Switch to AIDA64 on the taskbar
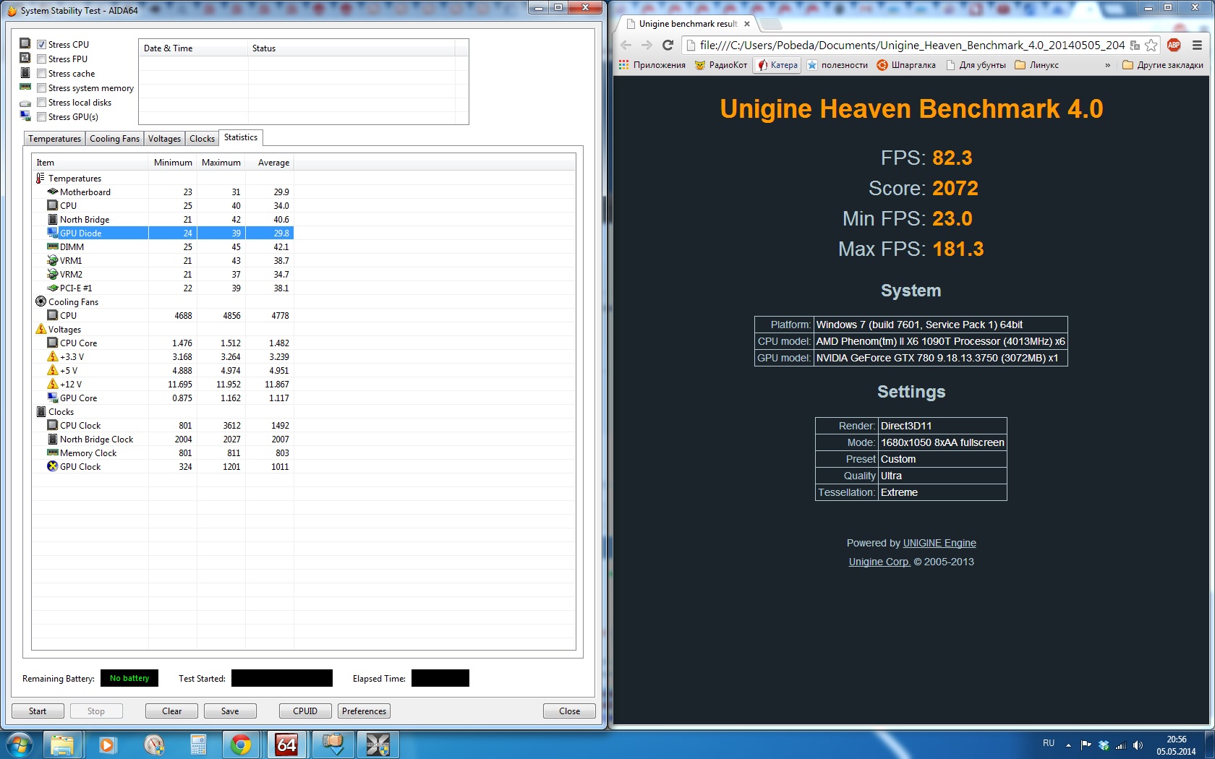1215x759 pixels. (287, 745)
